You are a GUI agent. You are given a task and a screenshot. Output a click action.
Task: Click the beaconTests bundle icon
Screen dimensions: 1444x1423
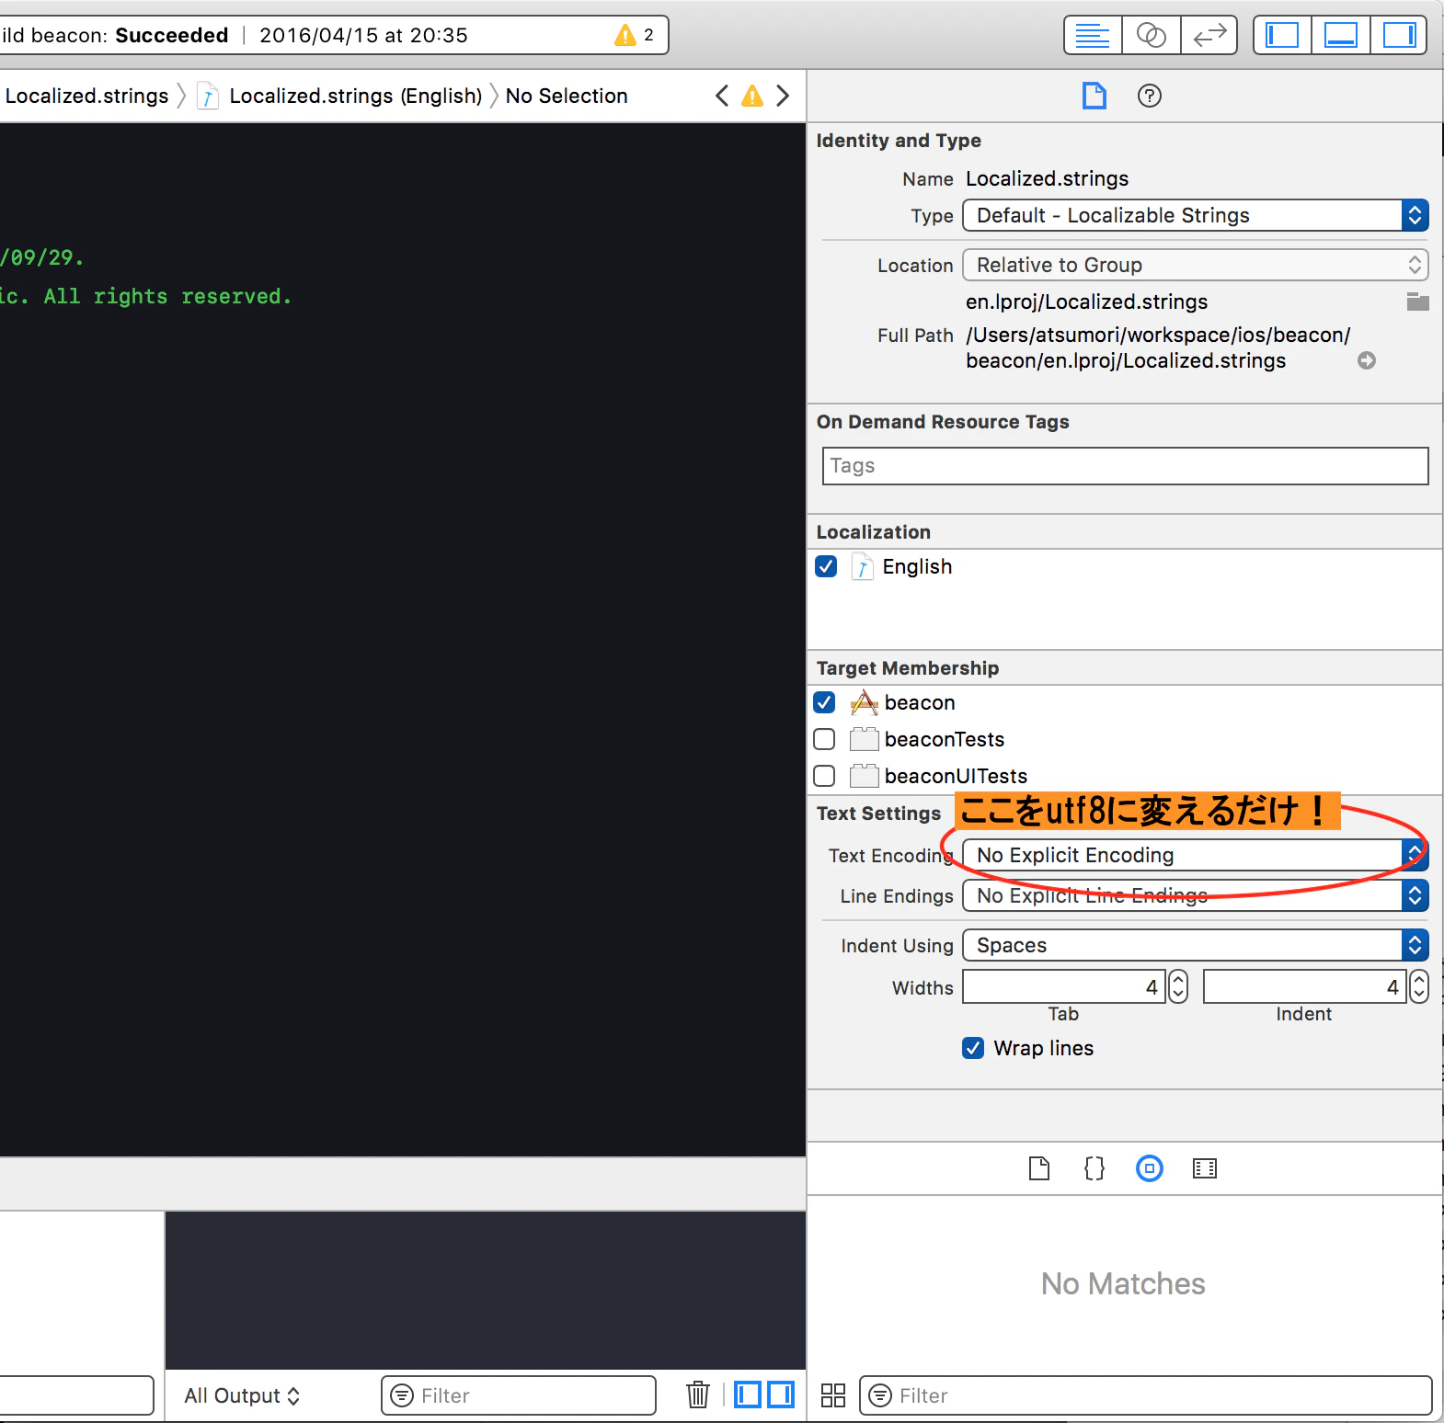[864, 739]
